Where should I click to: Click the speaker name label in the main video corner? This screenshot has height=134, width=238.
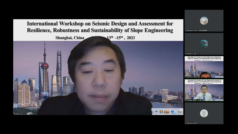[18, 113]
